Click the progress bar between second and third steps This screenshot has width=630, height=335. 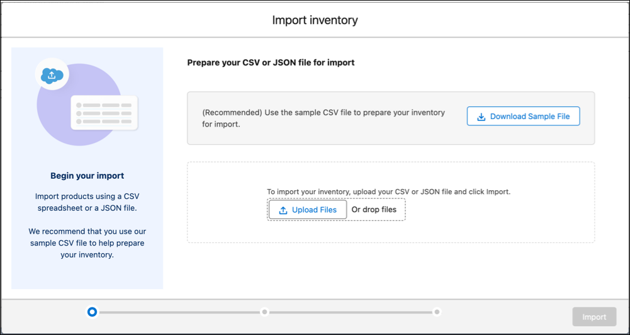tap(351, 312)
